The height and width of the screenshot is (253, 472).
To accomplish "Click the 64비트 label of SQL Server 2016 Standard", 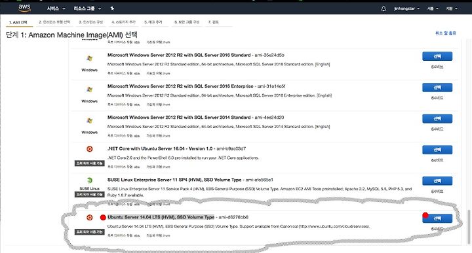I will (437, 67).
